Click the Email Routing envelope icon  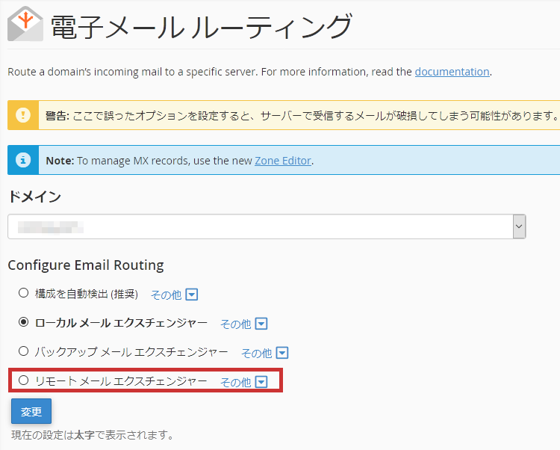[x=25, y=24]
